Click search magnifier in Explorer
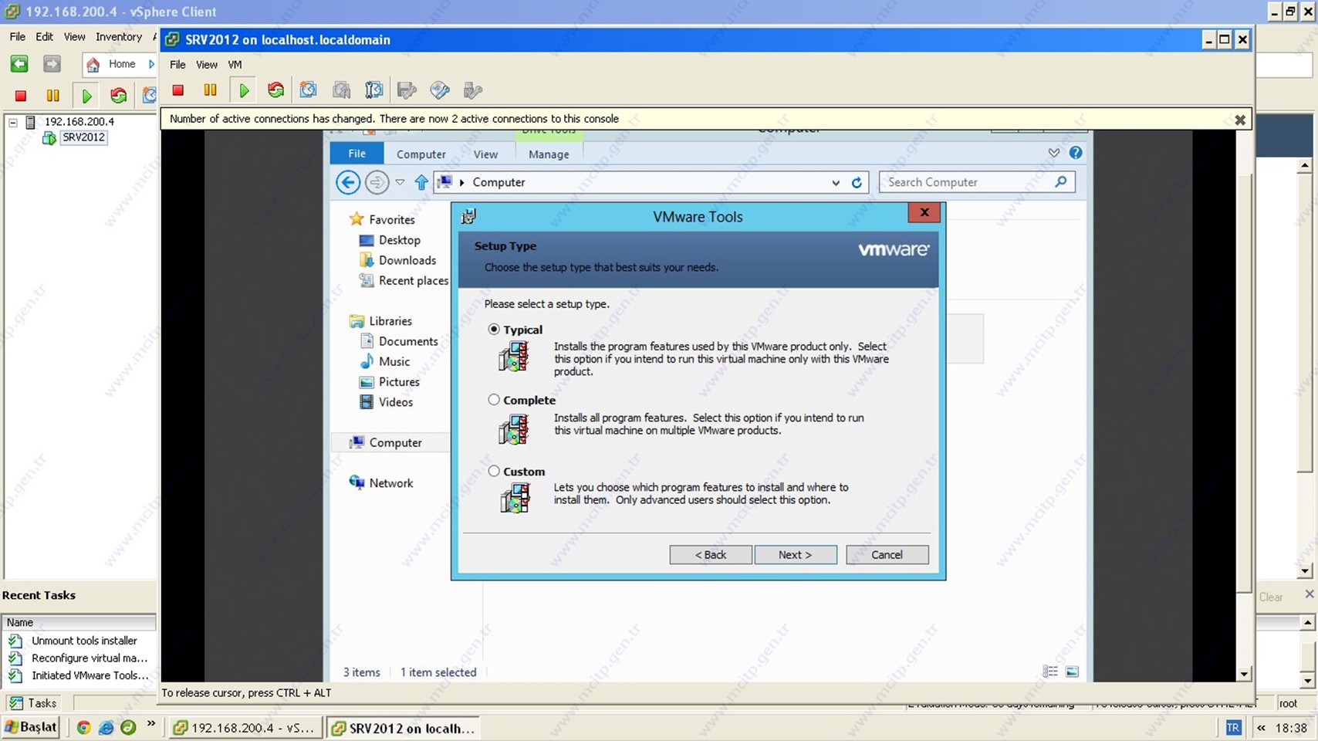The height and width of the screenshot is (741, 1318). (x=1061, y=182)
